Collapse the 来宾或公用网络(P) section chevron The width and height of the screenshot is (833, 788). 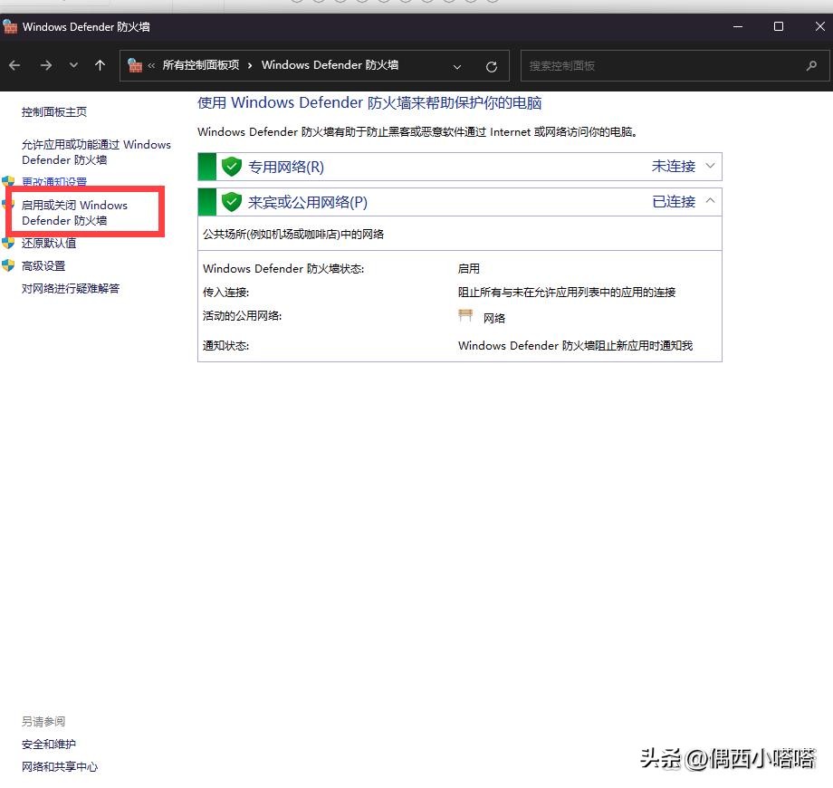711,202
